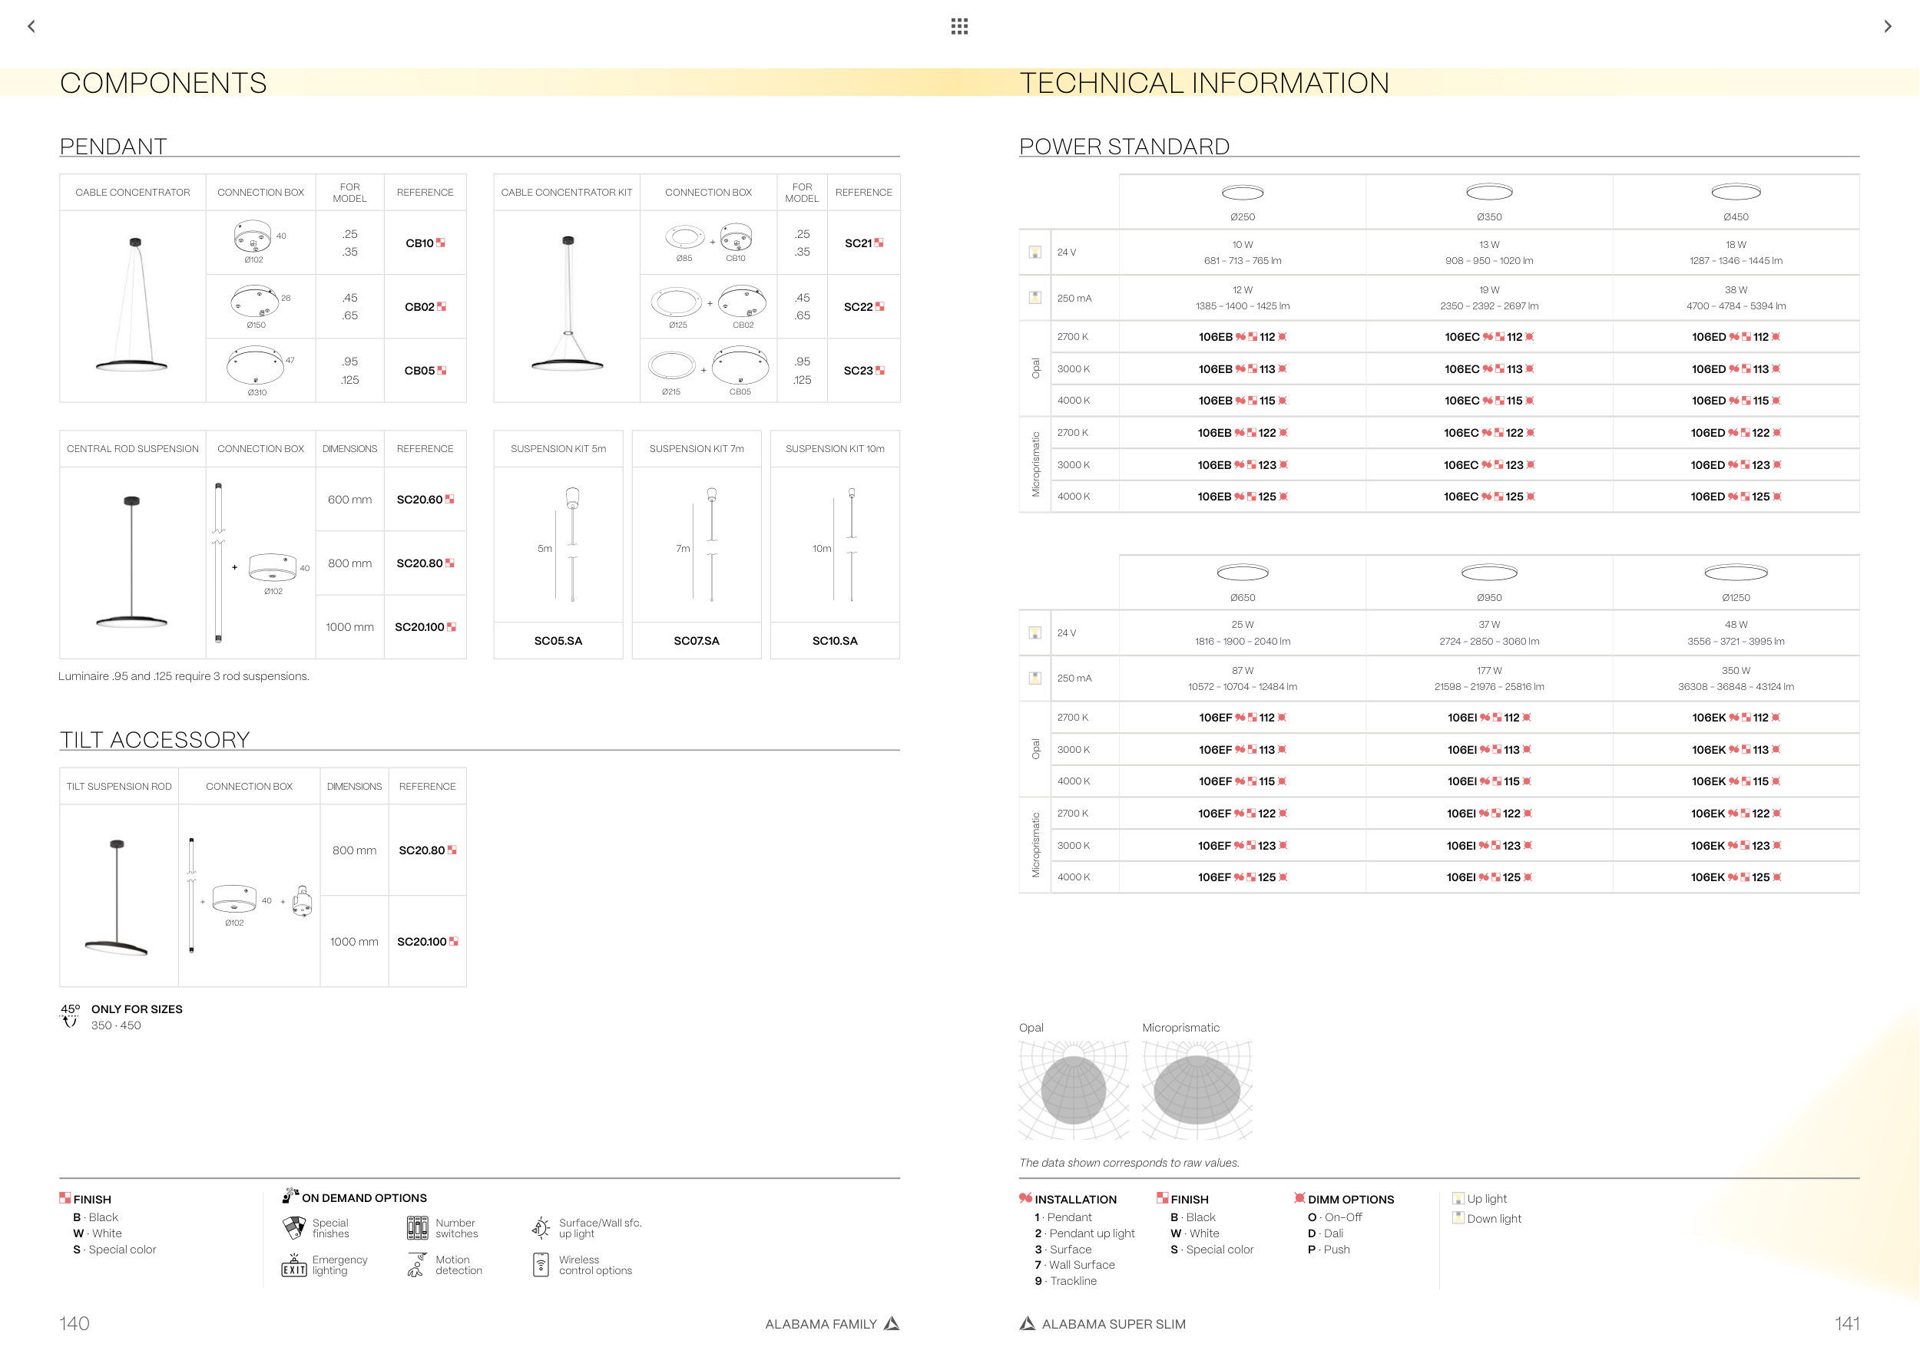This screenshot has height=1357, width=1920.
Task: Click the 45° tilt angle icon
Action: coord(70,1015)
